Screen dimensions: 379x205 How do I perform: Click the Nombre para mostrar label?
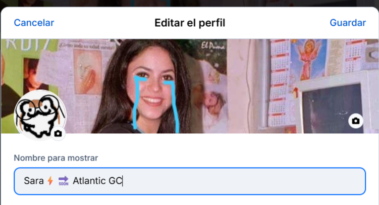(56, 158)
